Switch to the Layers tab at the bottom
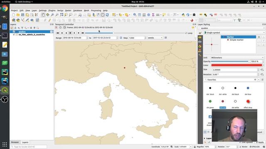The image size is (266, 149). coord(25,142)
